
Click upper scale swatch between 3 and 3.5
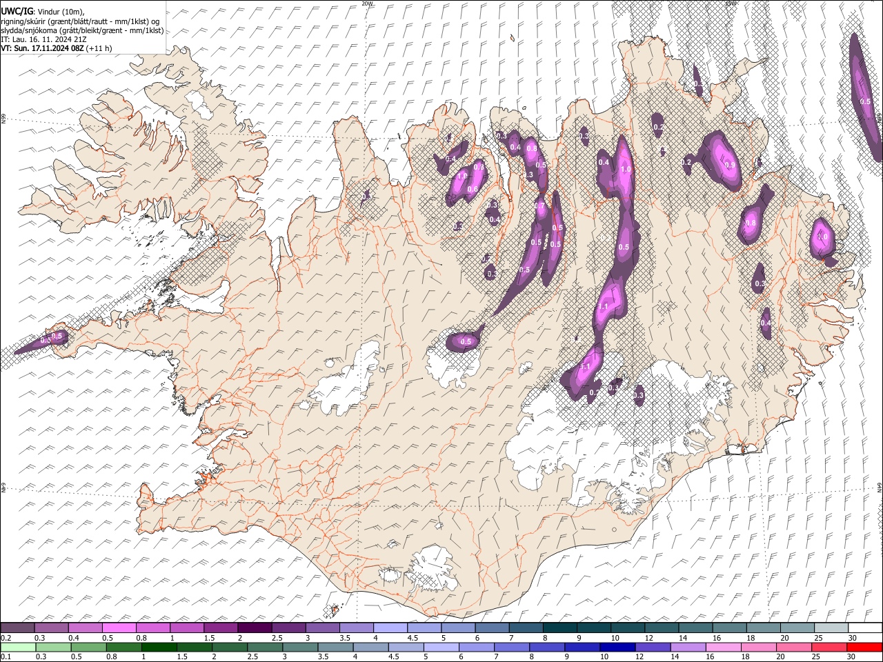[x=322, y=628]
